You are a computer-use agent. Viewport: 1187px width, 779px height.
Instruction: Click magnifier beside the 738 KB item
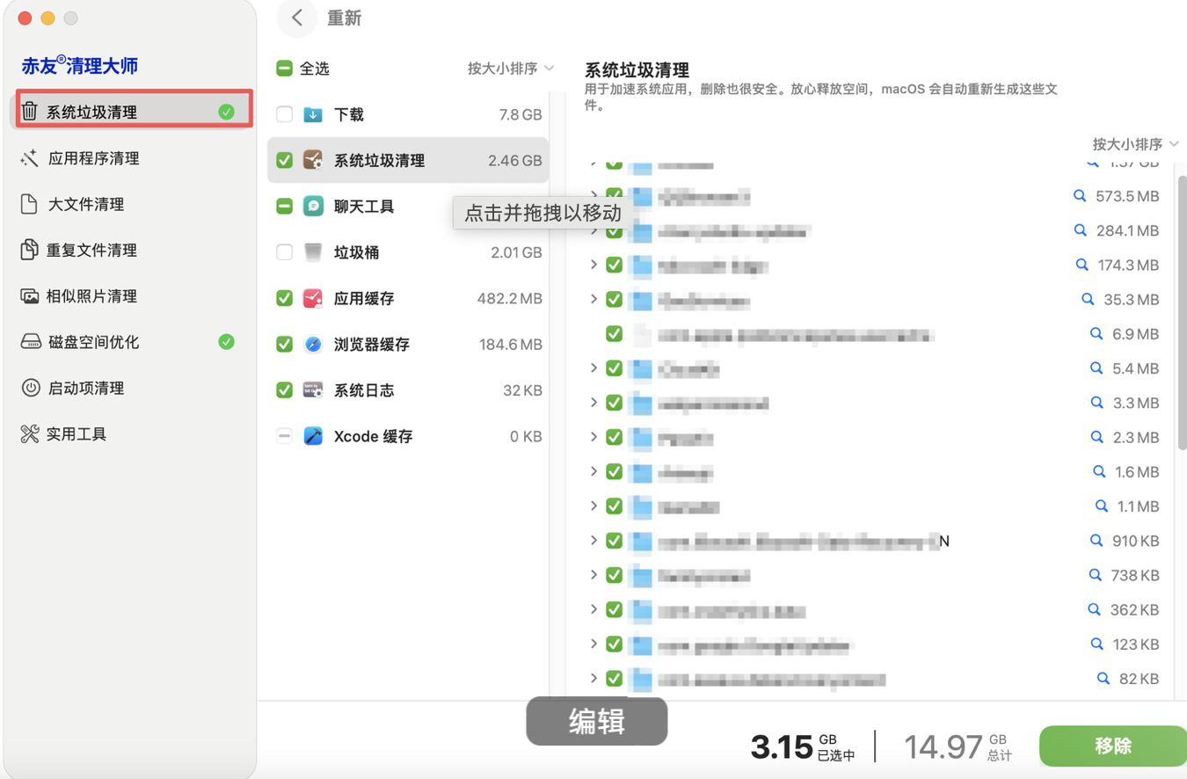coord(1096,575)
